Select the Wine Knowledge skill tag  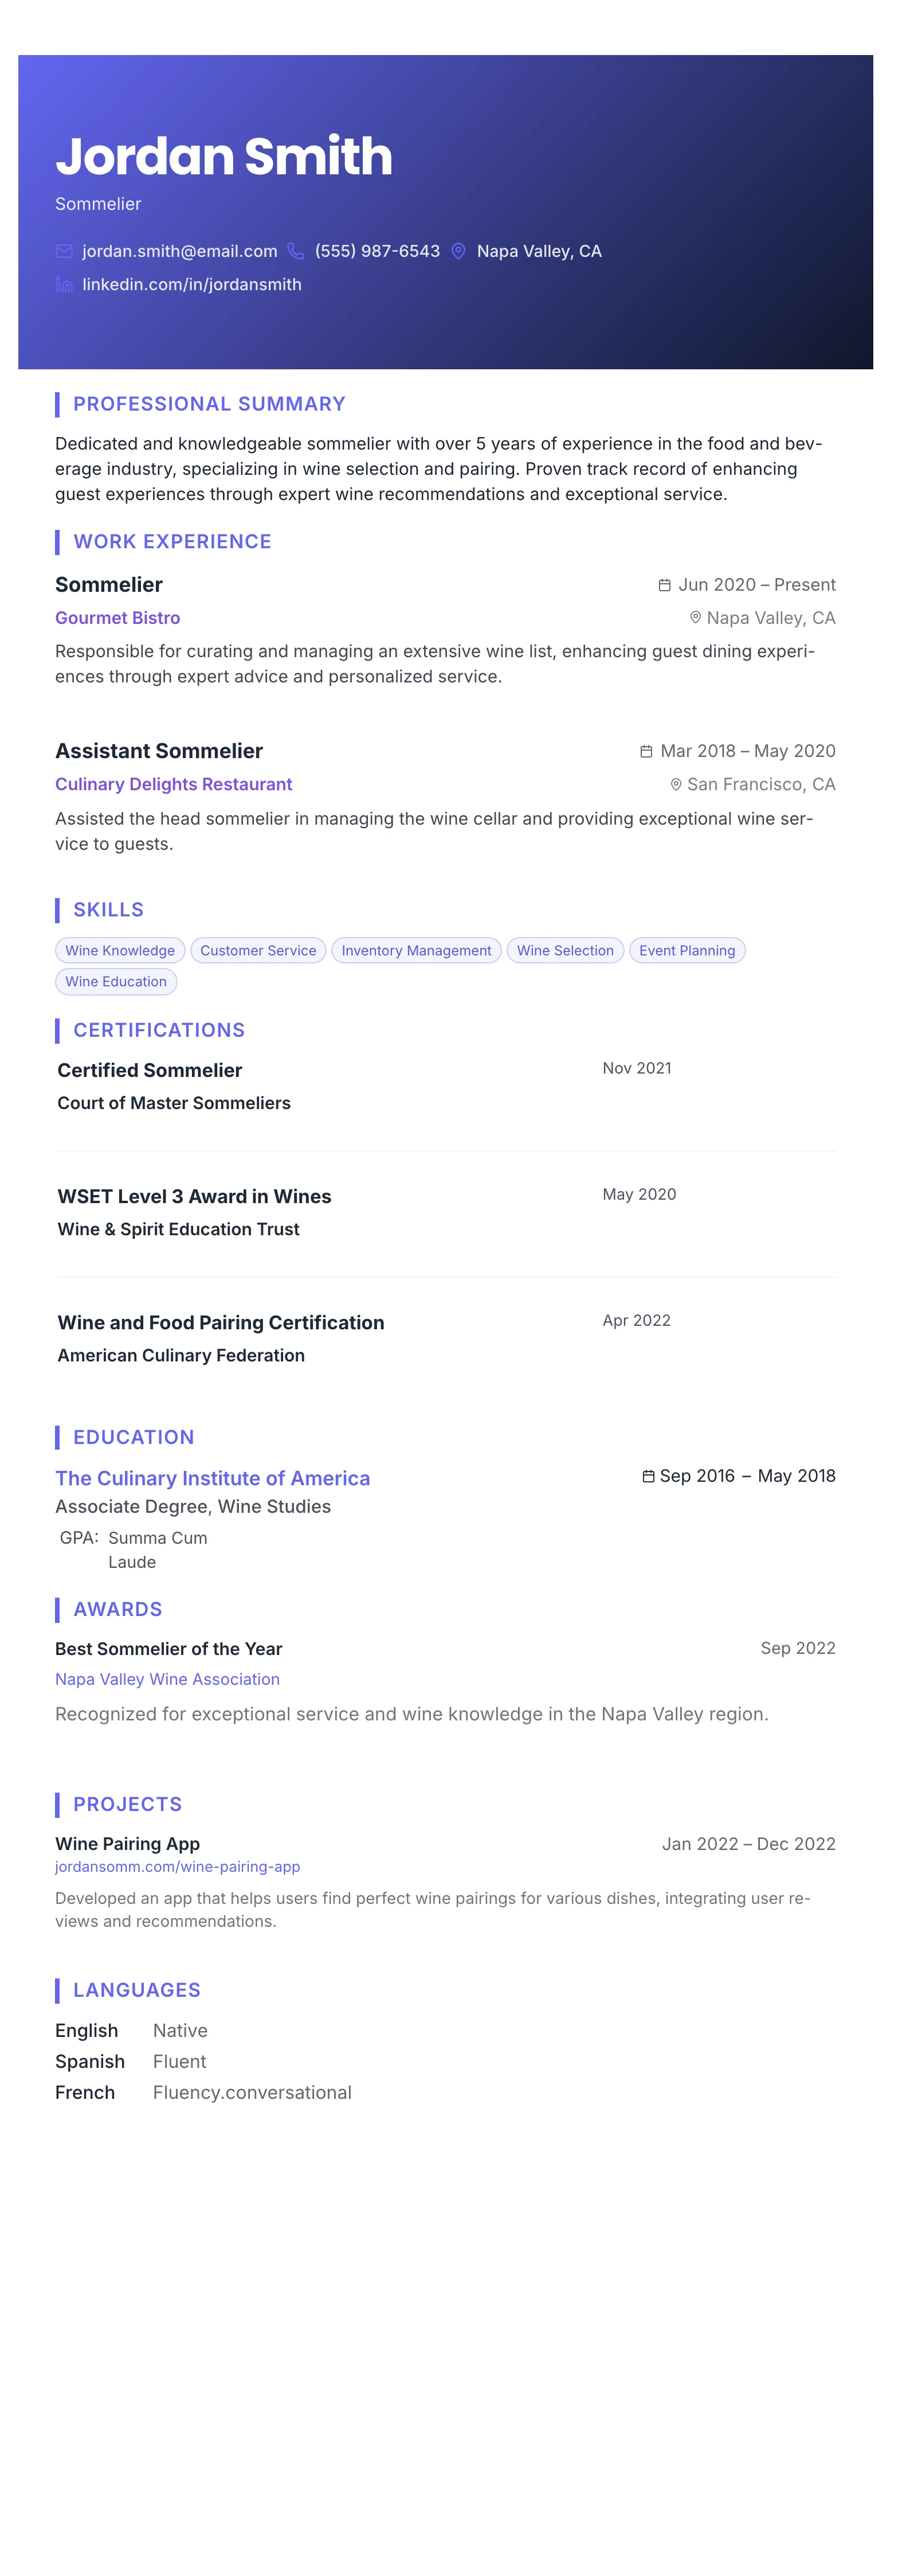point(120,950)
